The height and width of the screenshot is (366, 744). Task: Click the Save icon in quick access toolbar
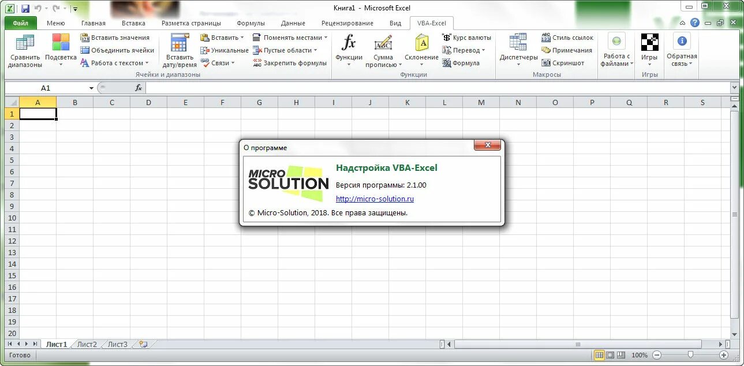(25, 9)
